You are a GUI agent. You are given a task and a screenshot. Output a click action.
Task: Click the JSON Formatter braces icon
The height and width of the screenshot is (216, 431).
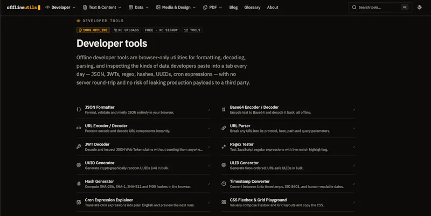click(79, 109)
